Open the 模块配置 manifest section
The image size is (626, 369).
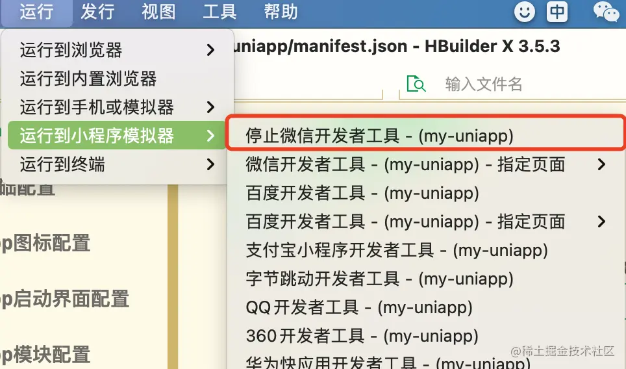[x=45, y=355]
